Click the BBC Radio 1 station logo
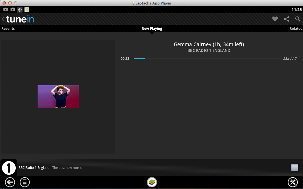 coord(9,168)
